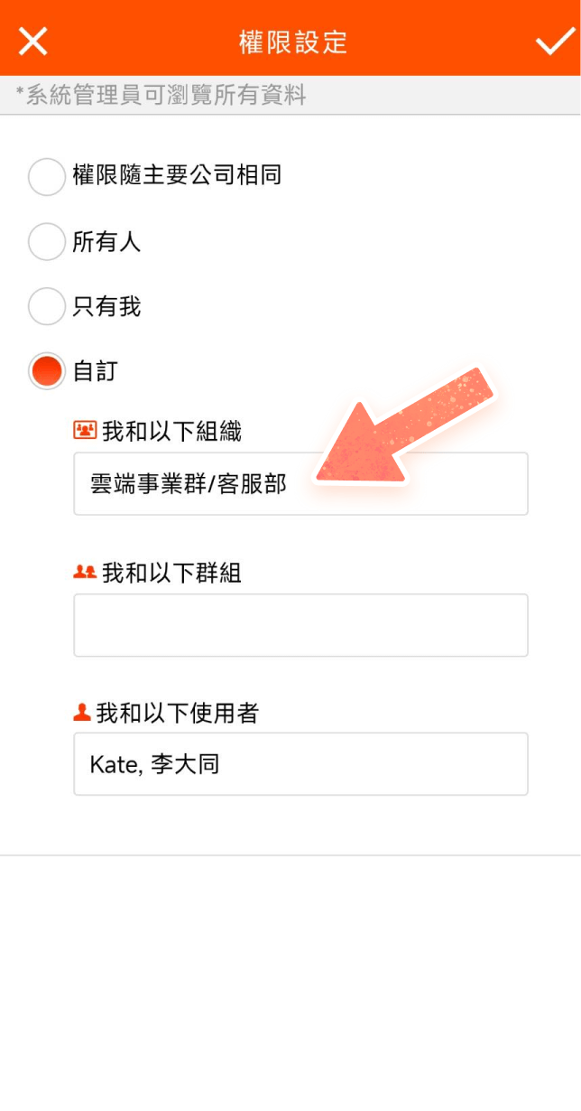Click the selected 自訂 radio button
The image size is (581, 1111).
pyautogui.click(x=47, y=370)
